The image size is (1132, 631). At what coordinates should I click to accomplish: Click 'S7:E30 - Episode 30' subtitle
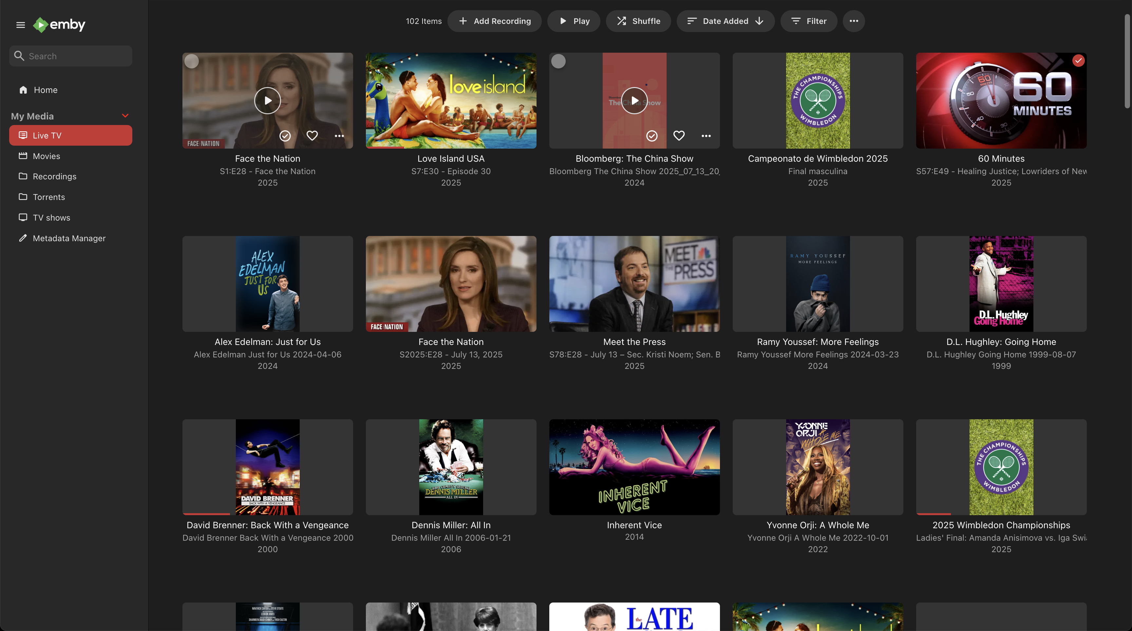[451, 171]
